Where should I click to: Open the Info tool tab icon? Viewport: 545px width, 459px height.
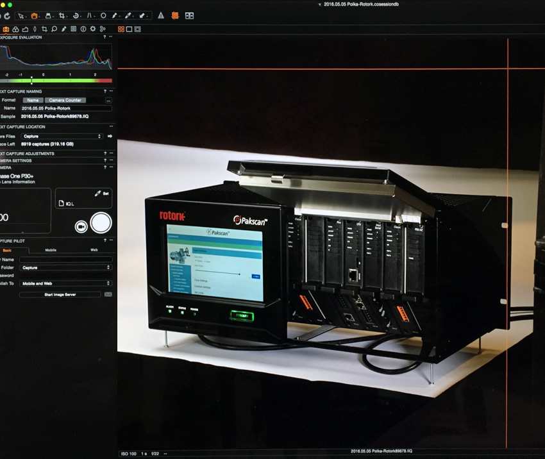pos(83,29)
